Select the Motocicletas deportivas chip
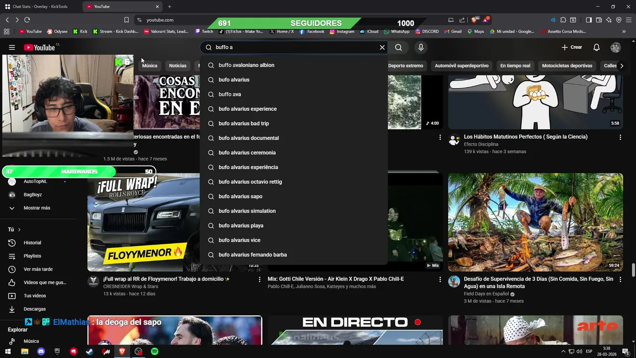Screen dimensions: 636x358 567,66
